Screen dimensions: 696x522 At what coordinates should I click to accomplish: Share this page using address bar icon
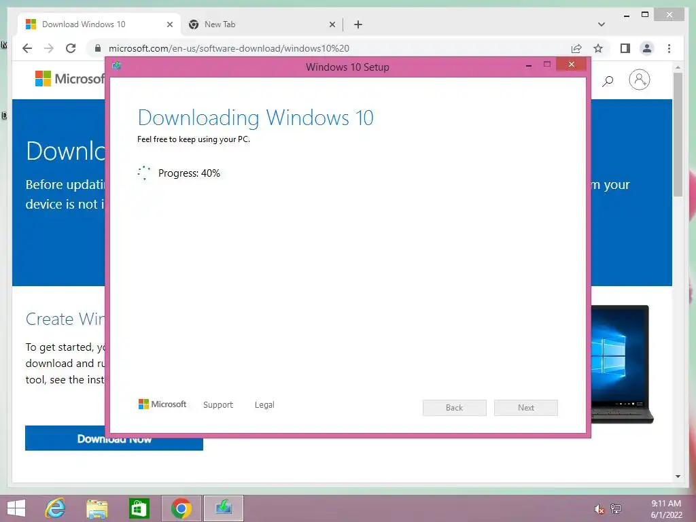pyautogui.click(x=576, y=48)
